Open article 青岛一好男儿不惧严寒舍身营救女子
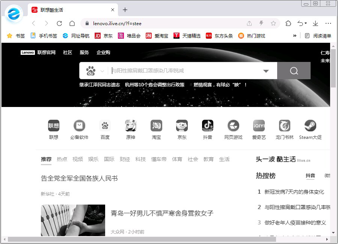 click(162, 213)
